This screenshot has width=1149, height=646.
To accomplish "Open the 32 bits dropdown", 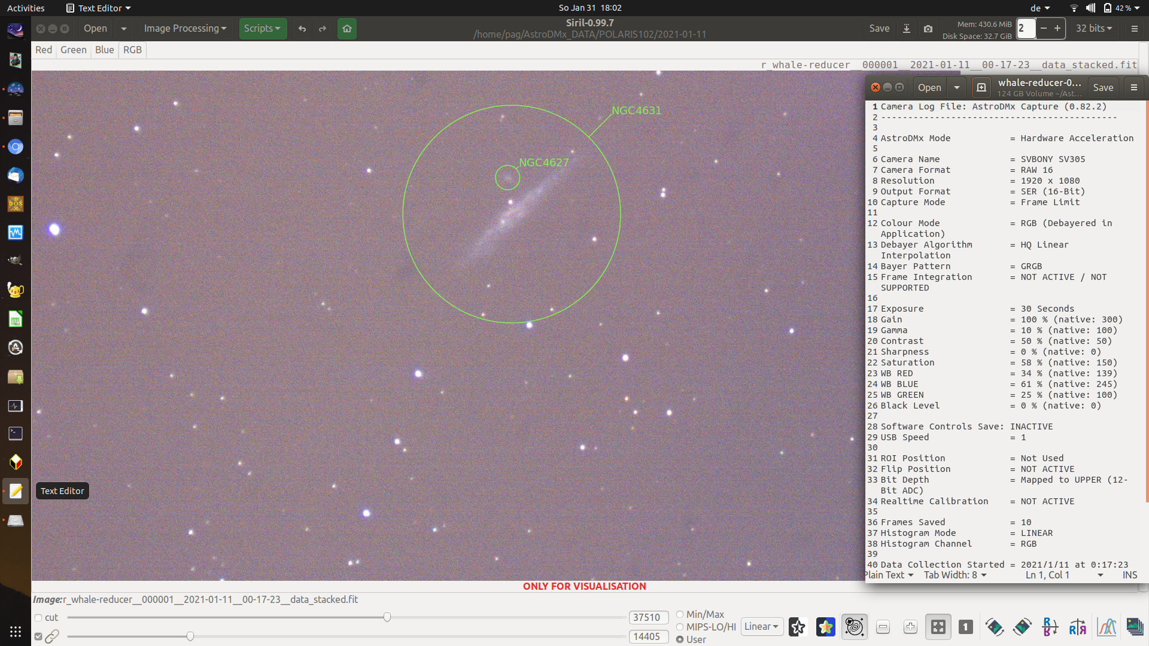I will (x=1094, y=29).
